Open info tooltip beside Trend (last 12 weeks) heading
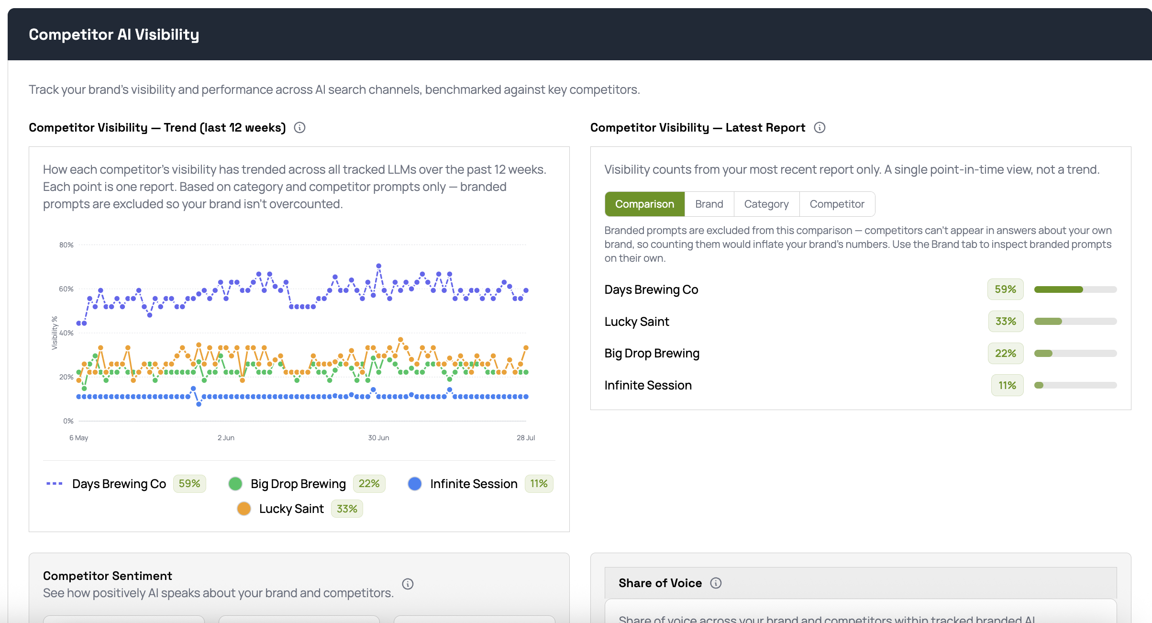The image size is (1152, 623). 299,128
